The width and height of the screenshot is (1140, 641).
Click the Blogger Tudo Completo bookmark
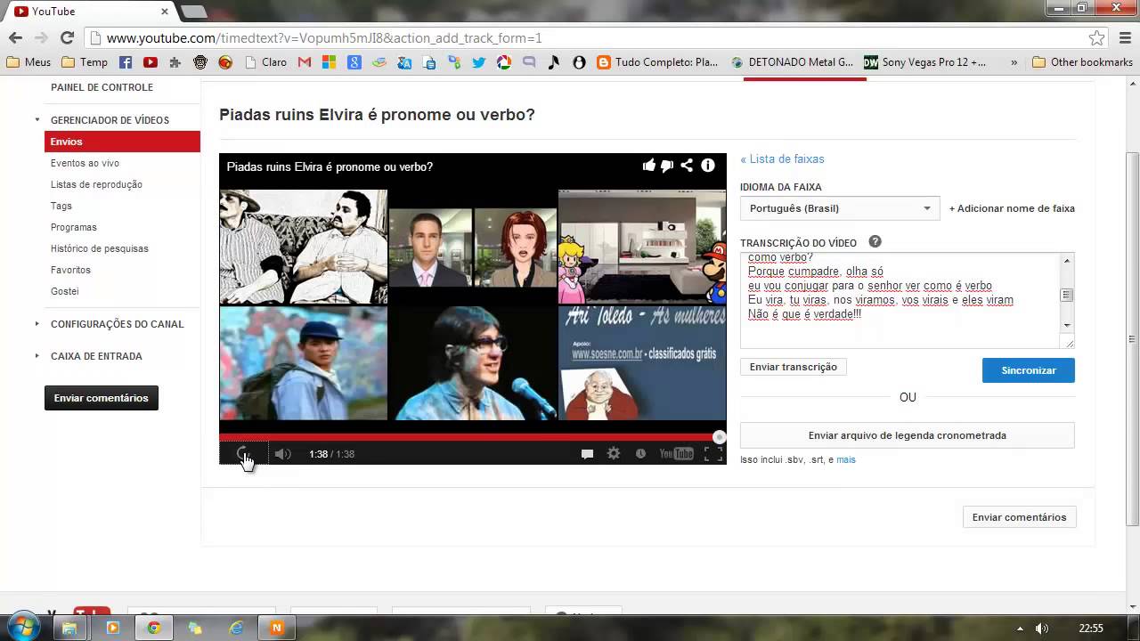pos(657,62)
